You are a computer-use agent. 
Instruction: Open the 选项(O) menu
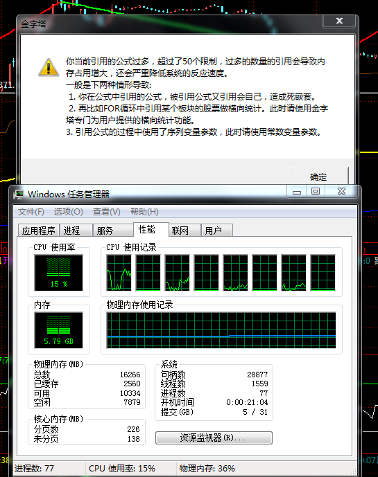(68, 212)
